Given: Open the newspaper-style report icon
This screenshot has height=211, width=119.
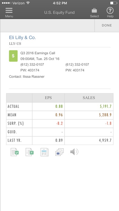Looking at the screenshot, I should [x=45, y=152].
